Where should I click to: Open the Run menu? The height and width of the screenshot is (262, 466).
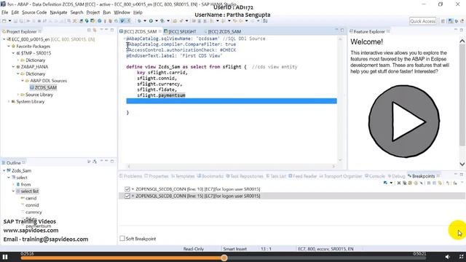point(107,12)
